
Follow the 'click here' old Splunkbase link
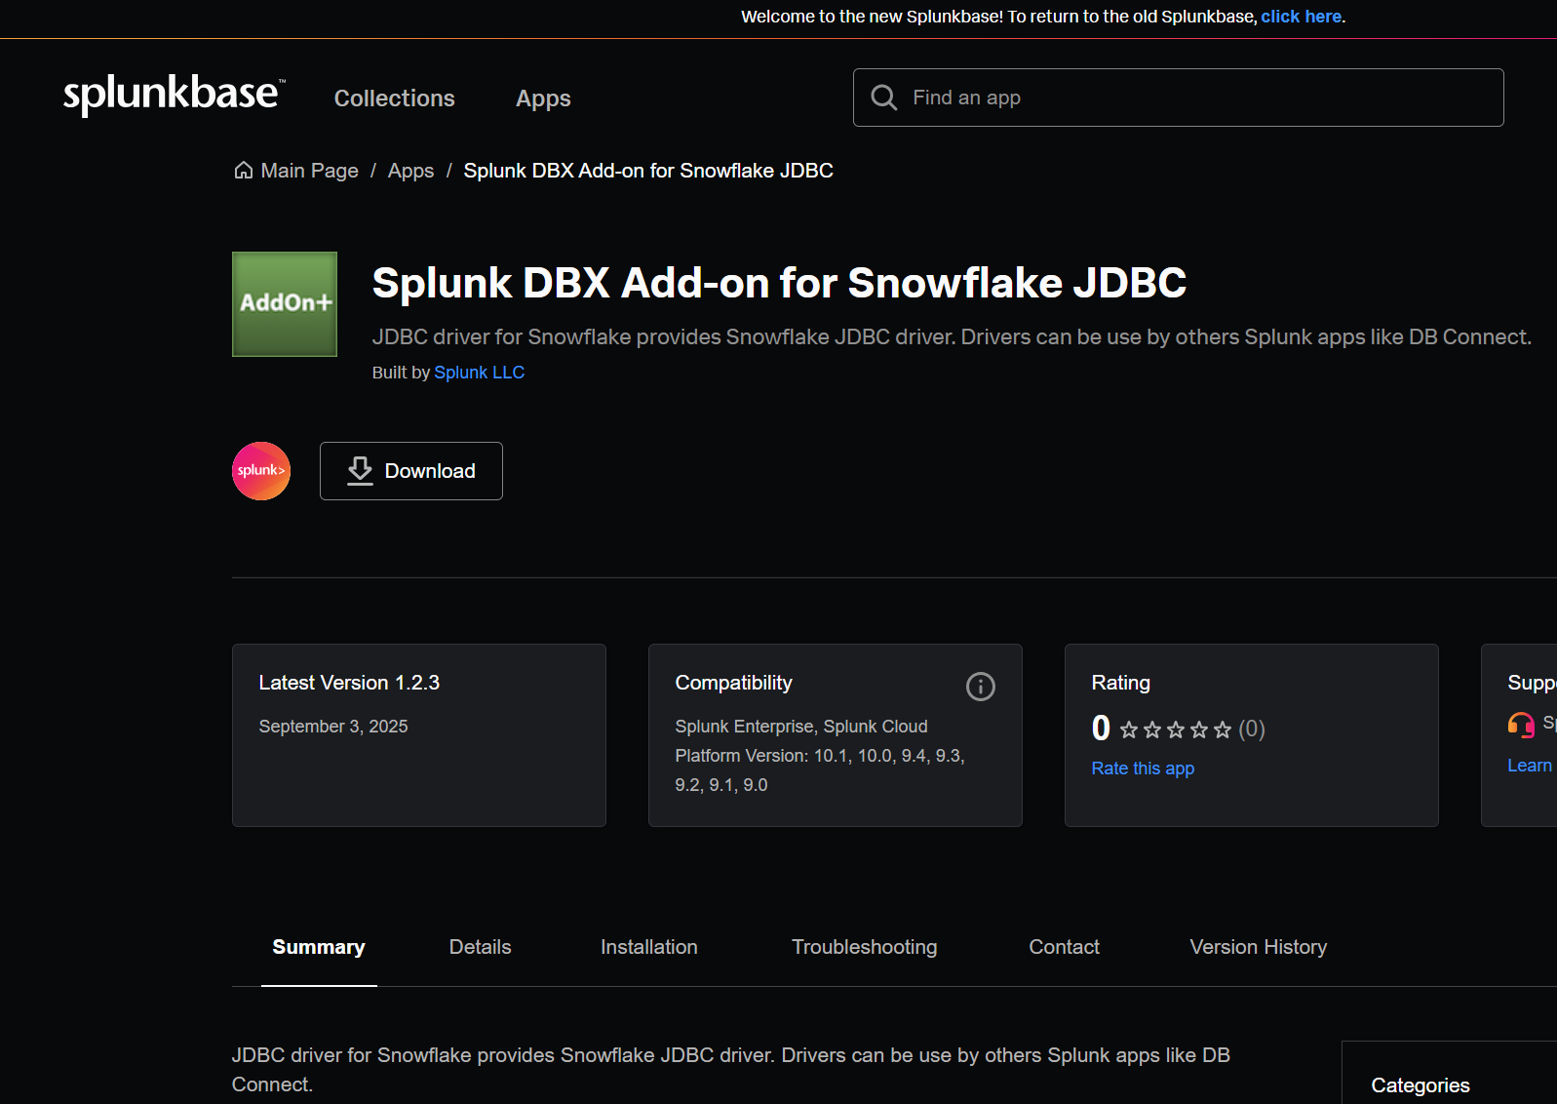tap(1302, 17)
